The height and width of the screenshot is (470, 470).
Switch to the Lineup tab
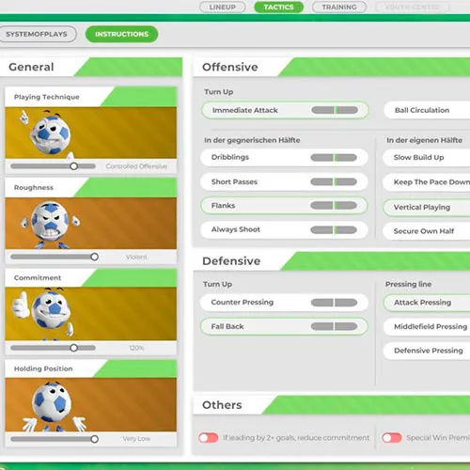click(x=223, y=8)
